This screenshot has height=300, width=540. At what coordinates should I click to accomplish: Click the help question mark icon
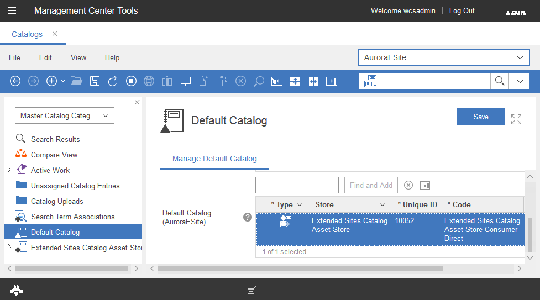coord(248,217)
